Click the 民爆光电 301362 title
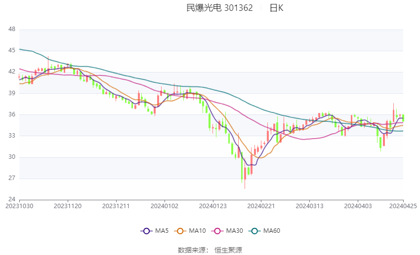The height and width of the screenshot is (255, 420). pos(219,8)
